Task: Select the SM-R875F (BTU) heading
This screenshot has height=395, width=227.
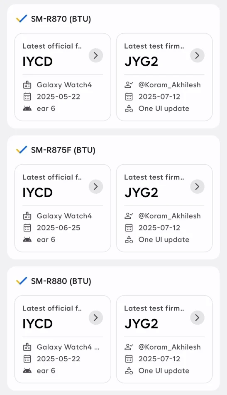Action: click(x=63, y=150)
